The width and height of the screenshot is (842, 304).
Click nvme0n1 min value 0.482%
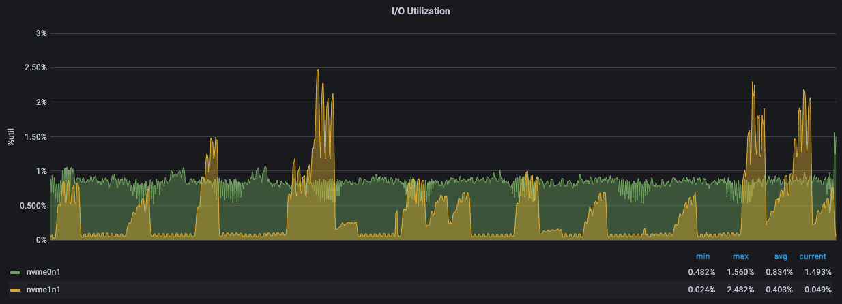701,272
